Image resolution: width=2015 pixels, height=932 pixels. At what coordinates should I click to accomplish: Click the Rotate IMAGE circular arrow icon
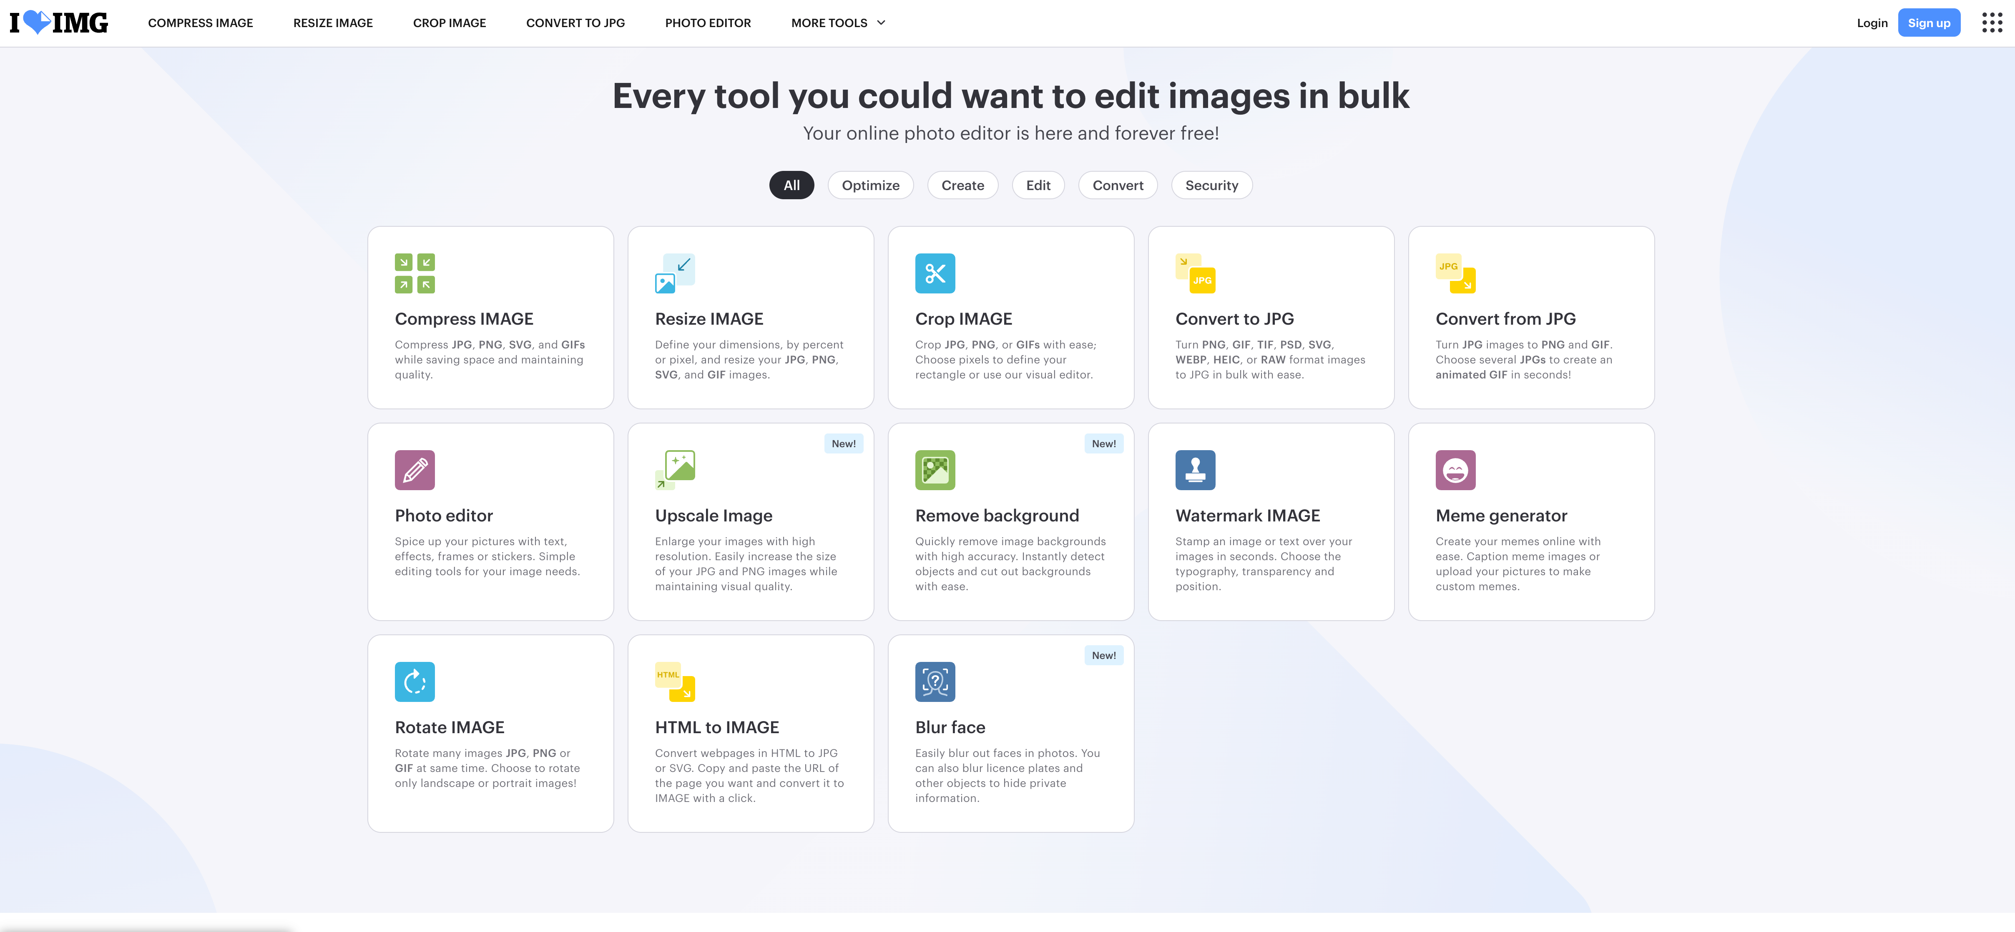click(x=415, y=682)
